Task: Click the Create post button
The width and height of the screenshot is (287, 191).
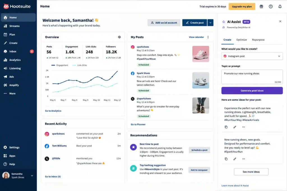Action: (x=195, y=23)
